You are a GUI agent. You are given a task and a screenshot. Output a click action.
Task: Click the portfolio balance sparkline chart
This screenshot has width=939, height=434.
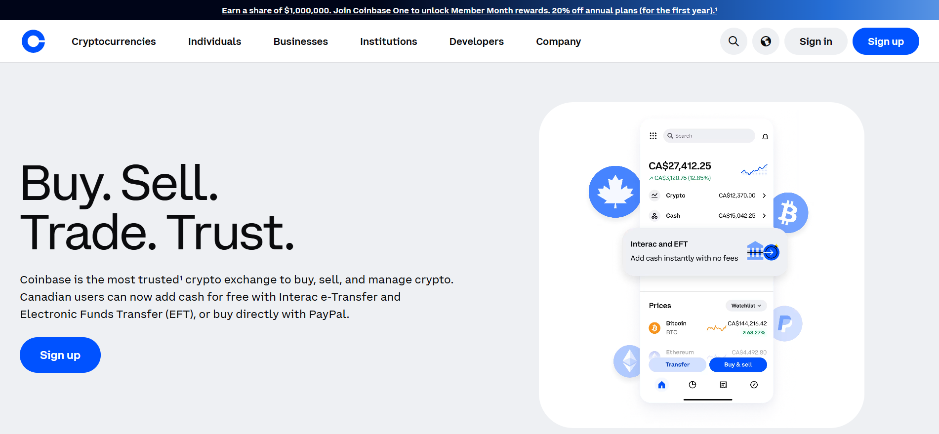[754, 170]
